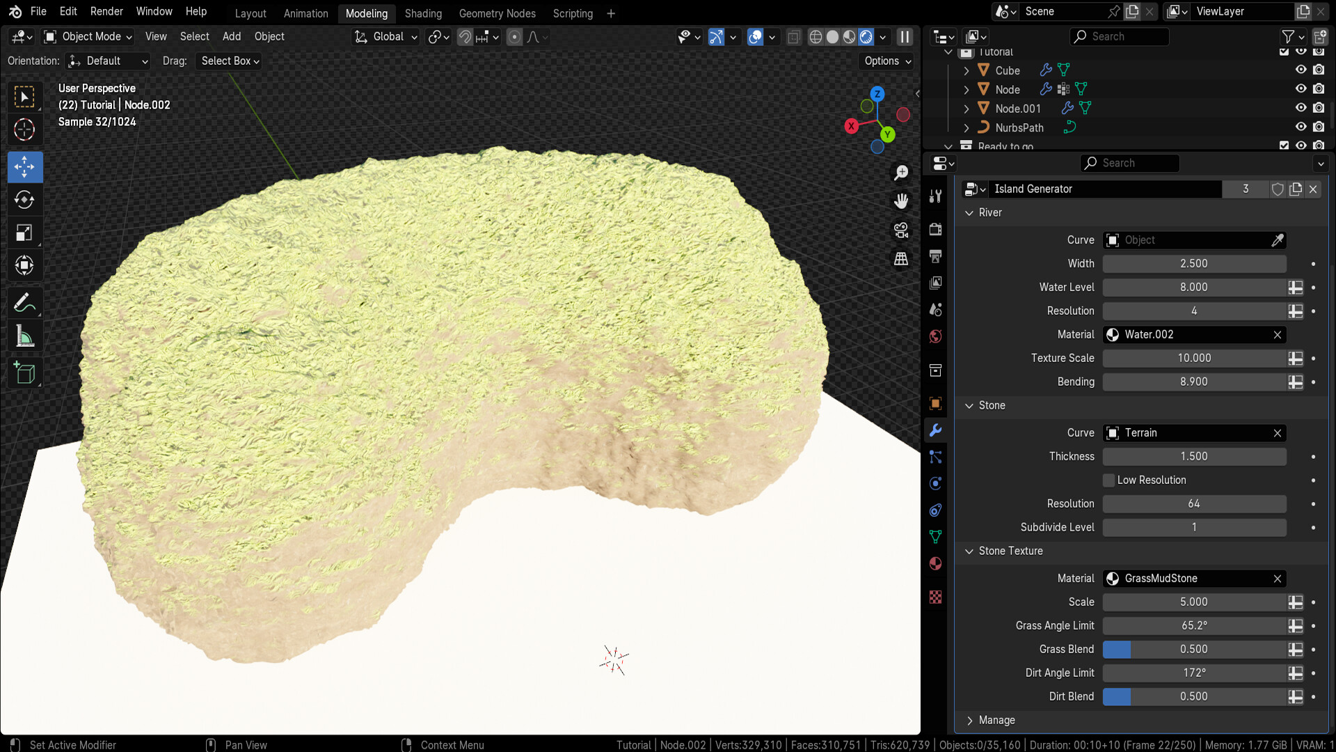Open the Object Mode dropdown
The height and width of the screenshot is (752, 1336).
[87, 36]
